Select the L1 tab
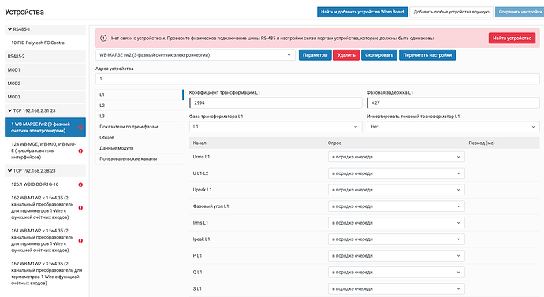Screen dimensions: 544x297 140,95
